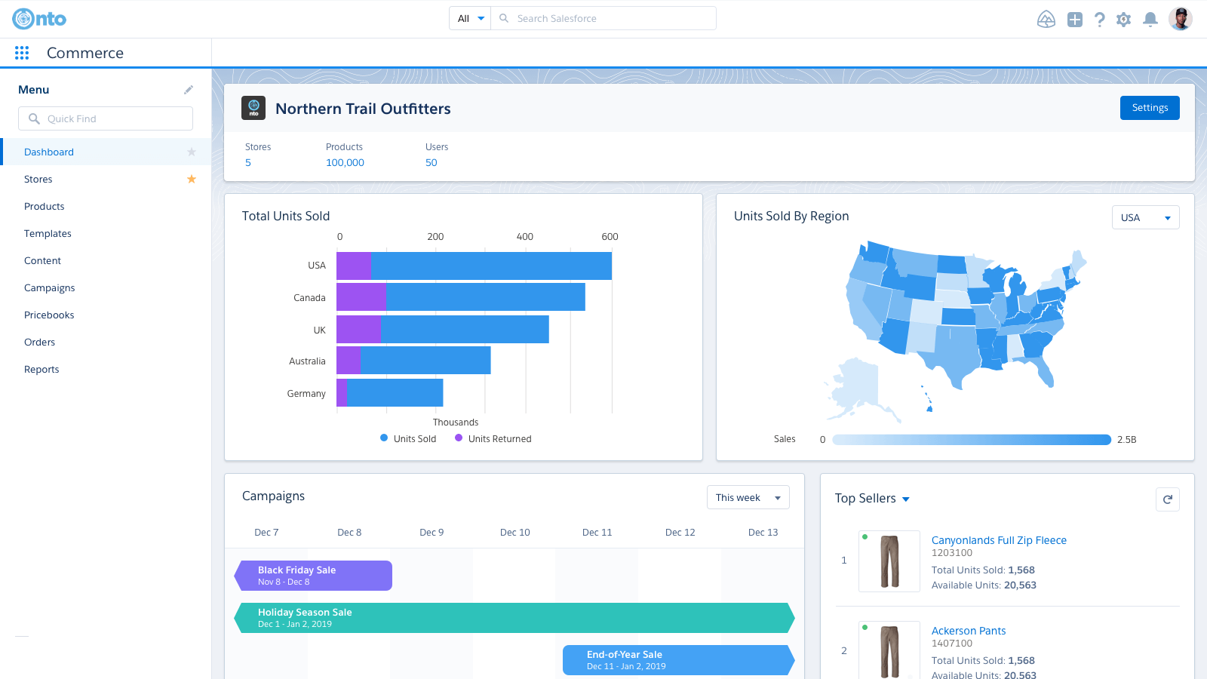Go to Campaigns in the sidebar menu
The height and width of the screenshot is (679, 1207).
click(x=50, y=288)
